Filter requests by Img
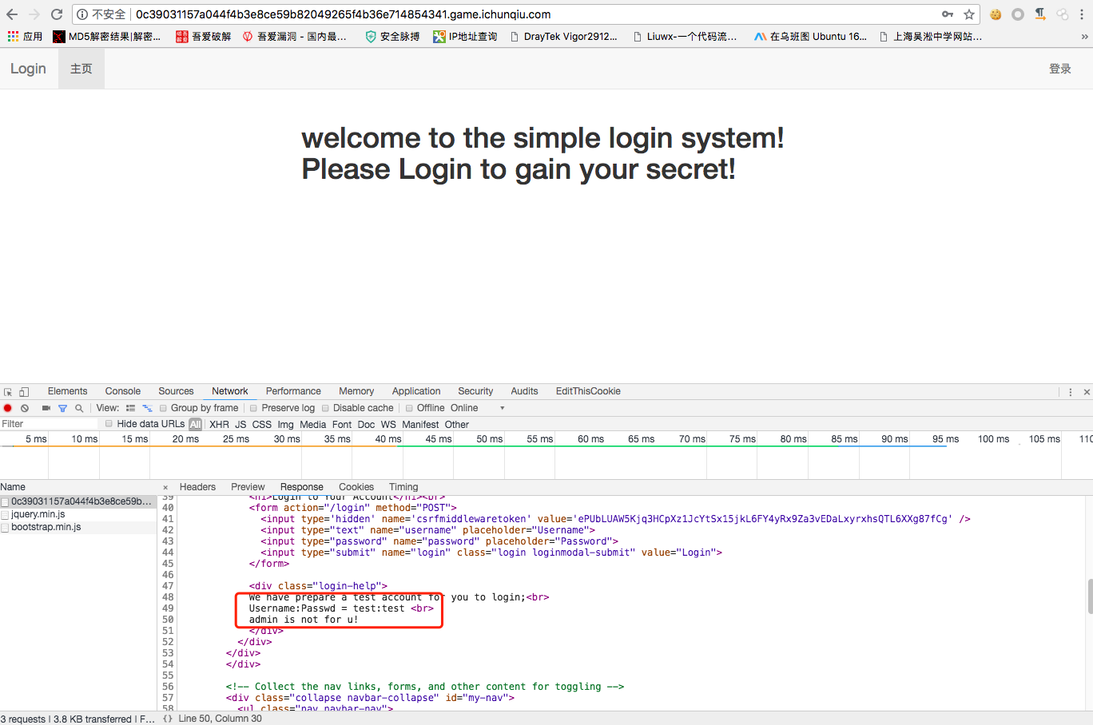This screenshot has width=1093, height=725. coord(286,425)
